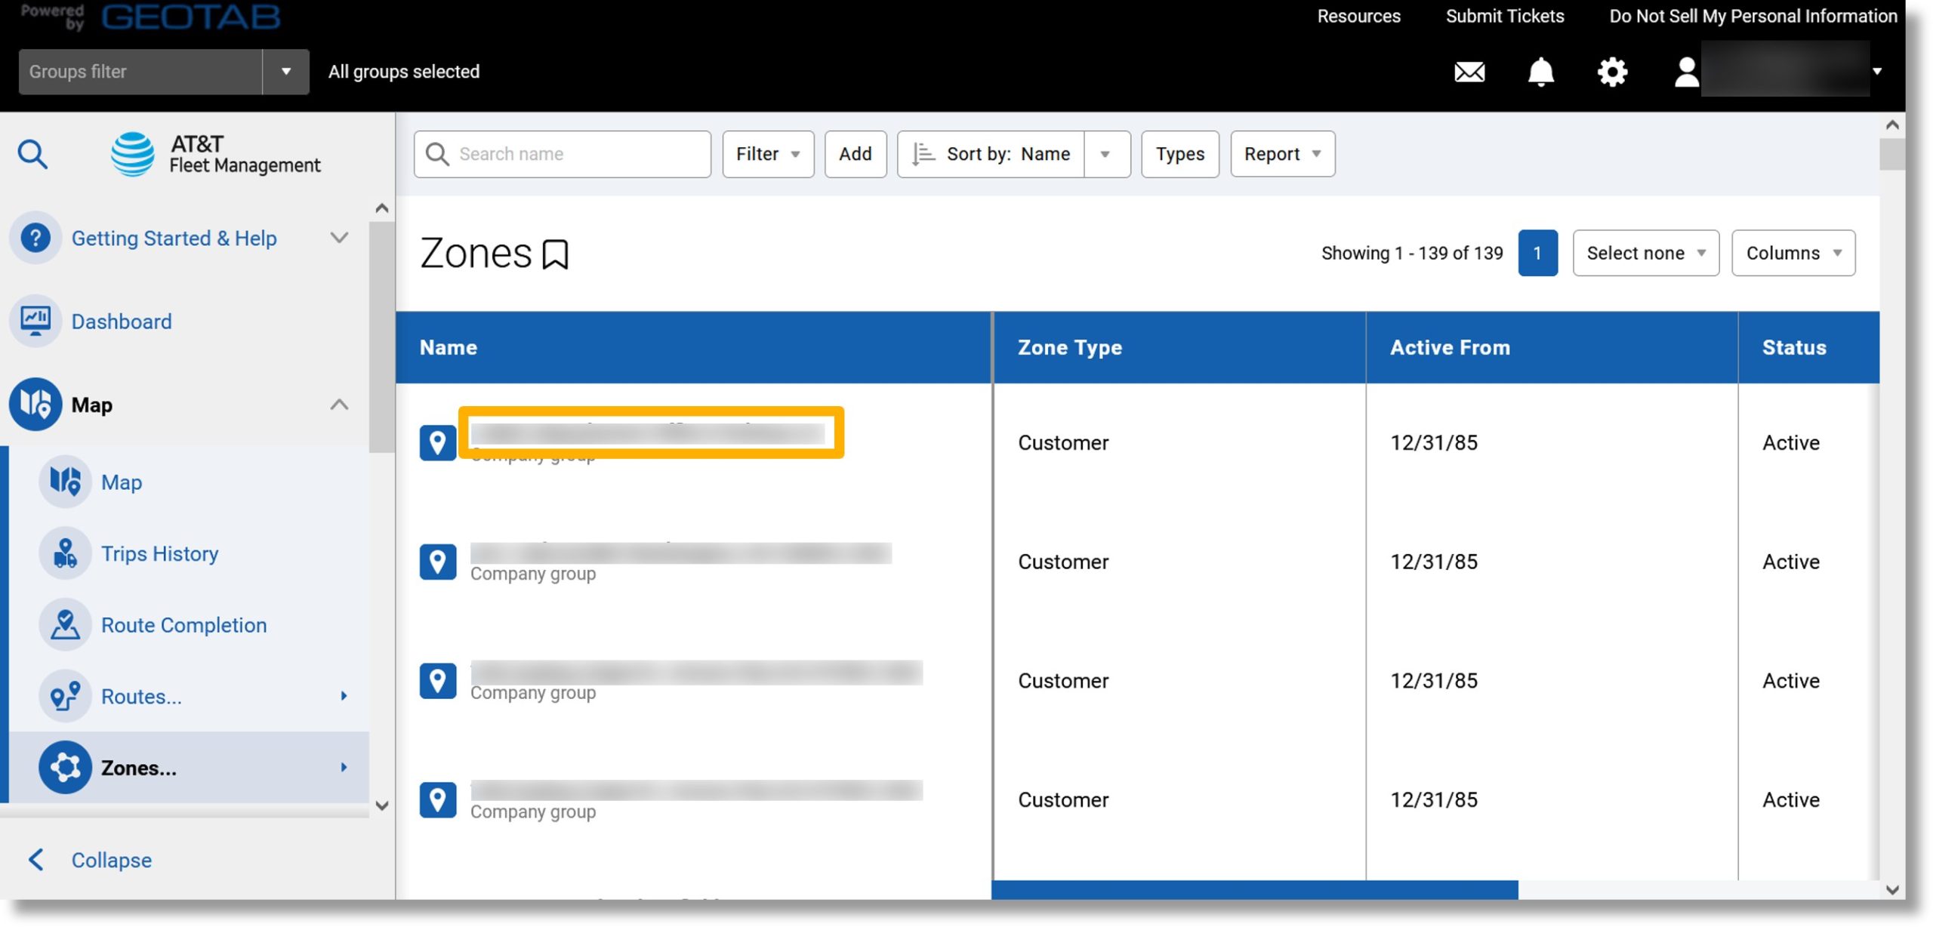Screen dimensions: 1933x927
Task: Click the bookmark icon next to Zones
Action: point(555,254)
